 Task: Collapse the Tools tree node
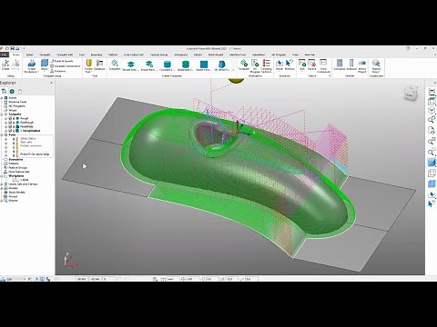point(2,134)
